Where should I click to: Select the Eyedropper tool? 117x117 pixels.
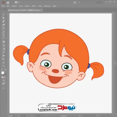click(4, 52)
